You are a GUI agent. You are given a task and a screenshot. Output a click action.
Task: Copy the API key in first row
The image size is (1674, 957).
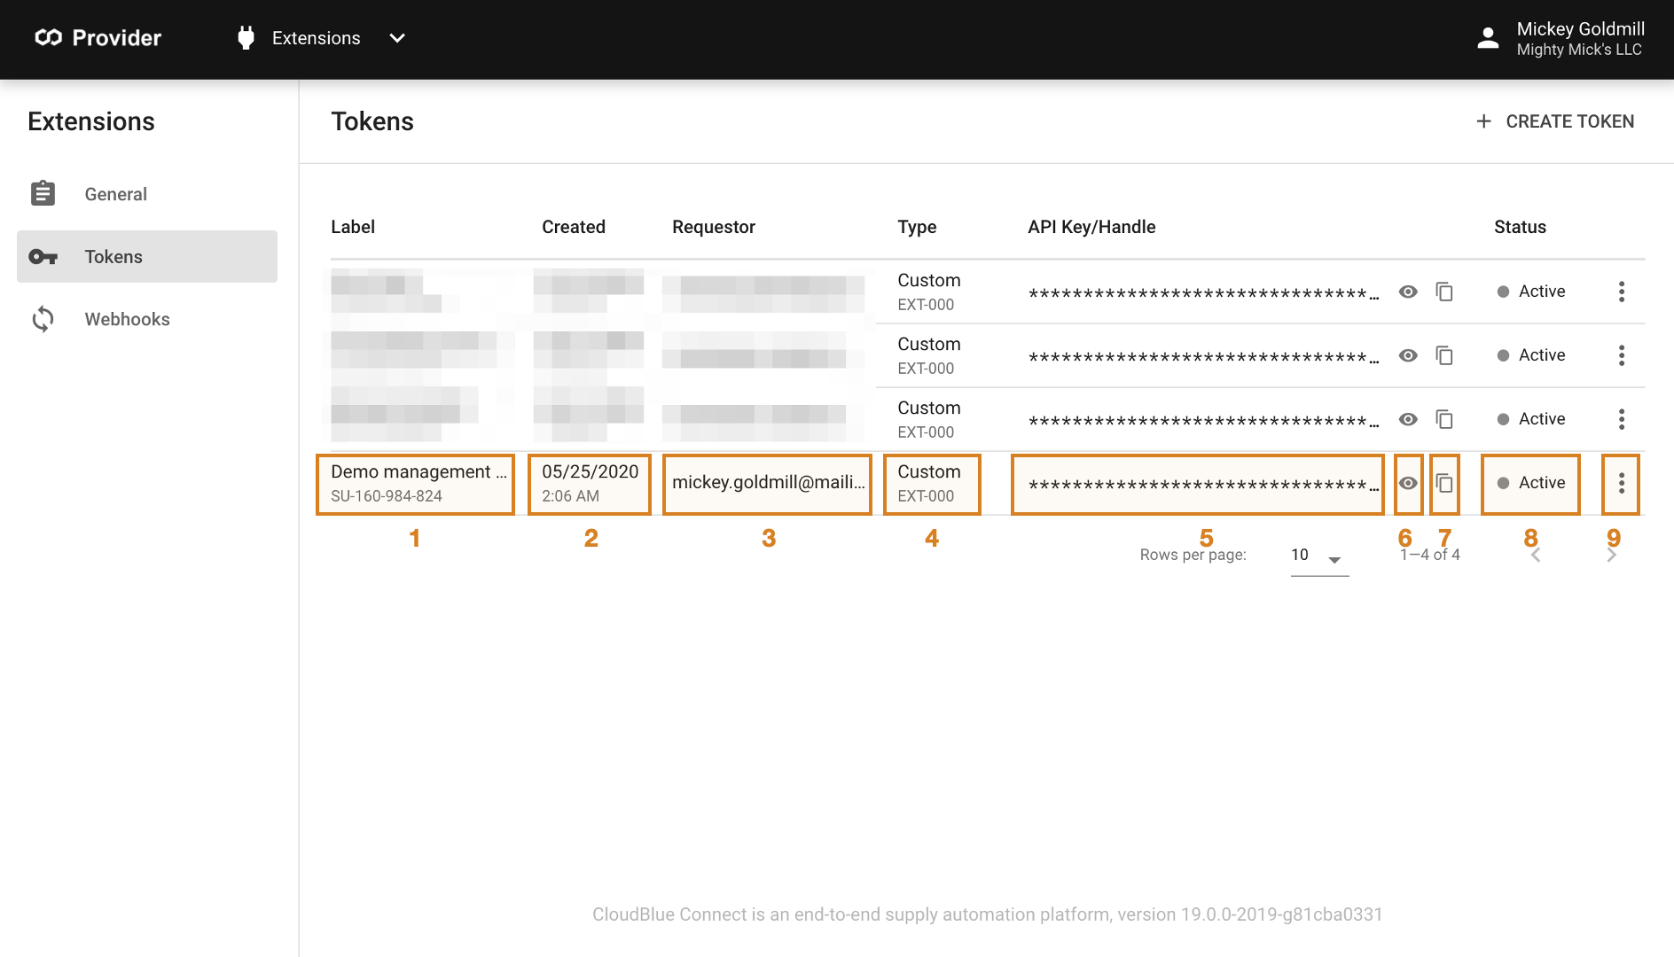point(1444,292)
